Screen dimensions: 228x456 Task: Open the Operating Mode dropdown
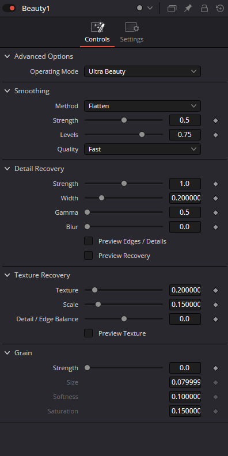(143, 71)
